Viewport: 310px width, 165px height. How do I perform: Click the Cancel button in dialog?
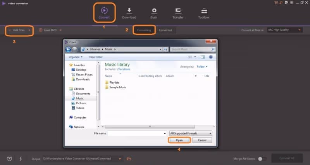[x=202, y=140]
